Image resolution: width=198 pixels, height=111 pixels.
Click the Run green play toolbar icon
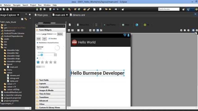[63, 9]
